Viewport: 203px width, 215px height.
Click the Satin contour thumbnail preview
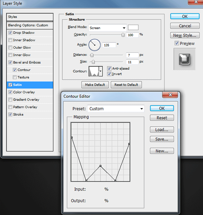point(94,71)
